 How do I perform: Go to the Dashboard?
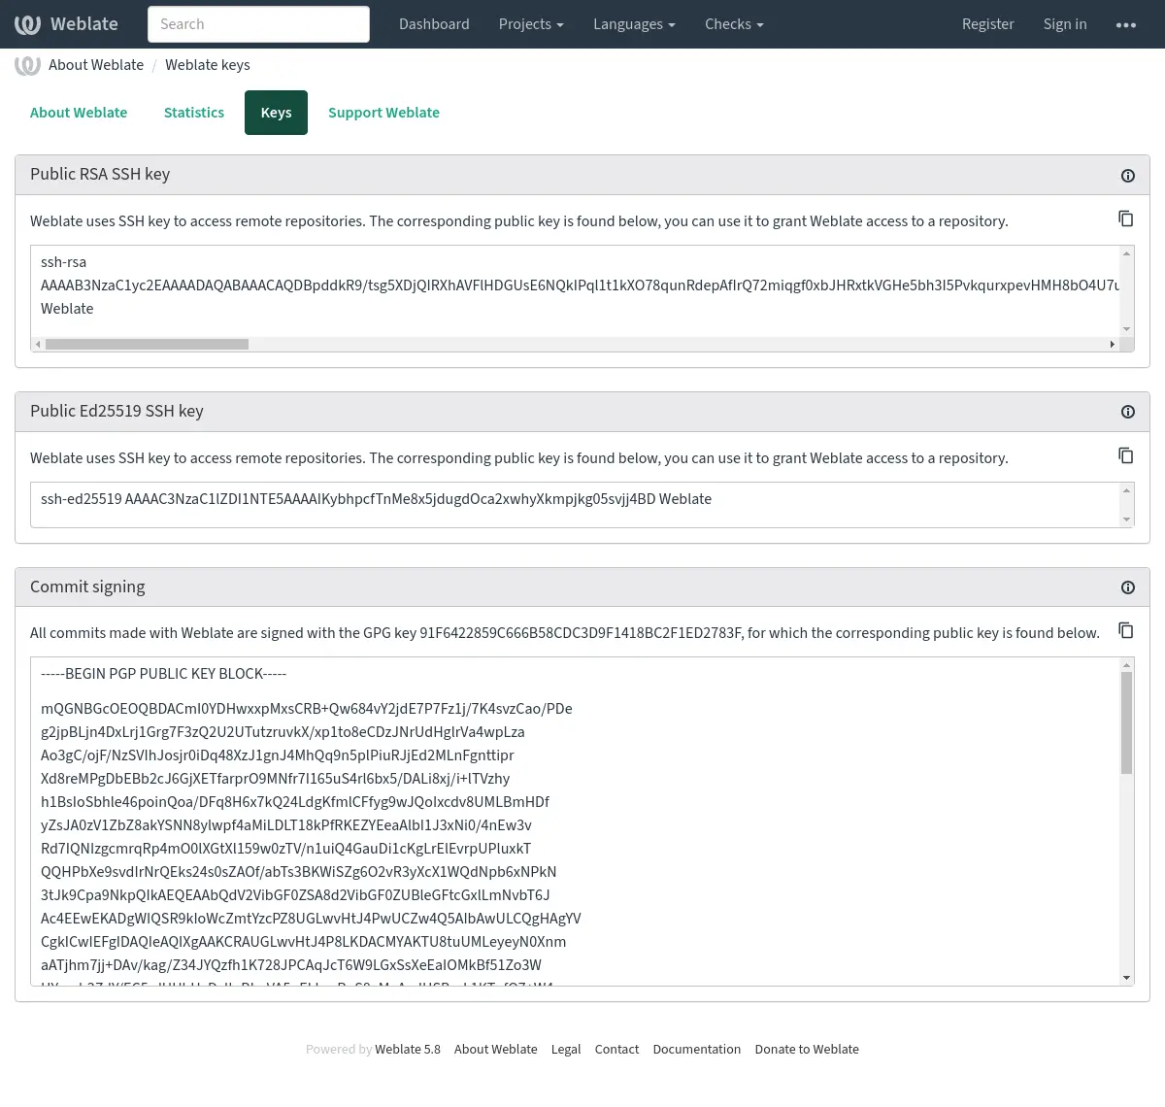(x=434, y=24)
